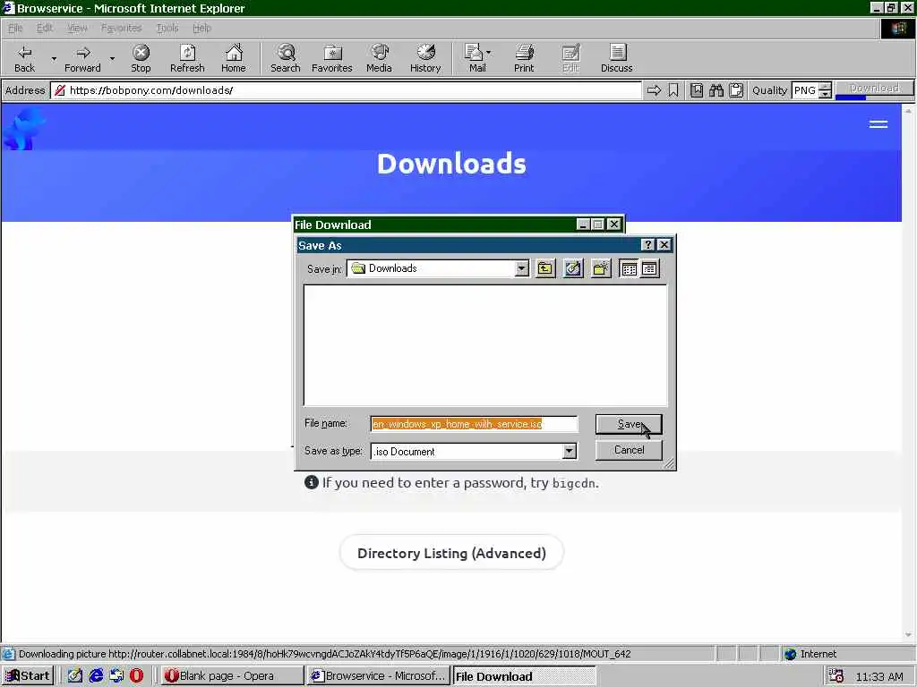Click the binoculars find icon
The height and width of the screenshot is (687, 917).
coord(716,90)
